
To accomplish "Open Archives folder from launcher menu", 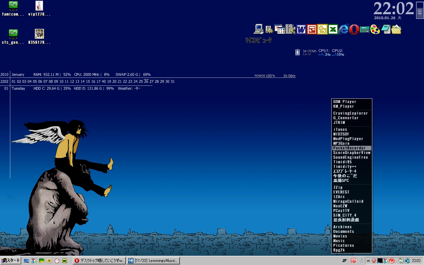I will [x=352, y=227].
